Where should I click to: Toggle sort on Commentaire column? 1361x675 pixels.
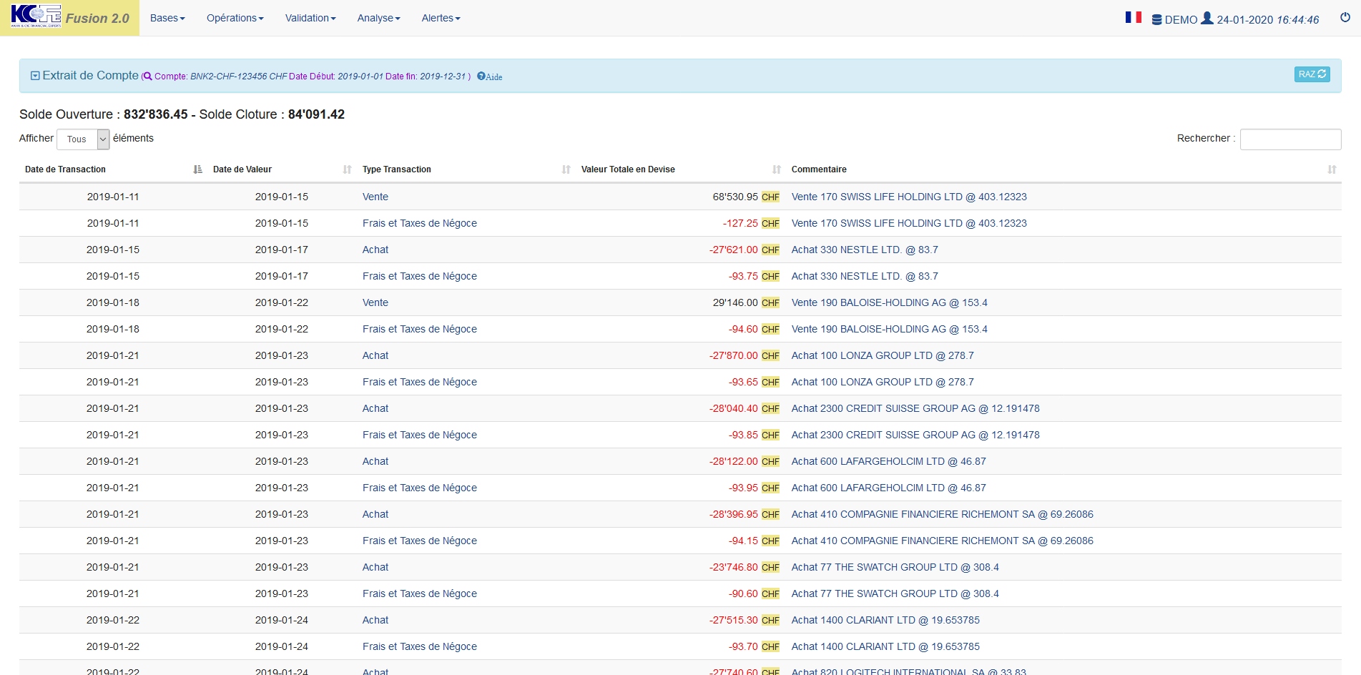[1331, 169]
